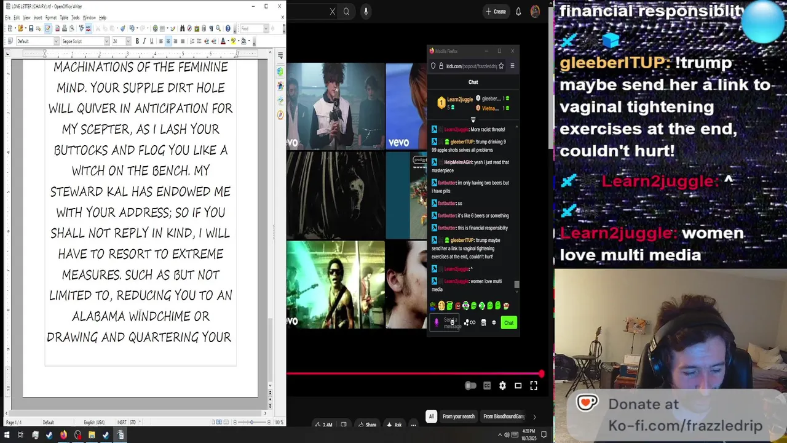
Task: Click the green Chat button in Kick
Action: pos(508,322)
